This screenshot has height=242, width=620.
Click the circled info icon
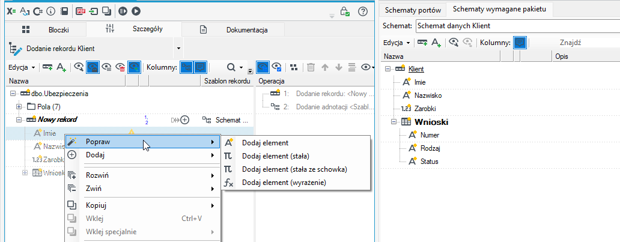tap(50, 11)
